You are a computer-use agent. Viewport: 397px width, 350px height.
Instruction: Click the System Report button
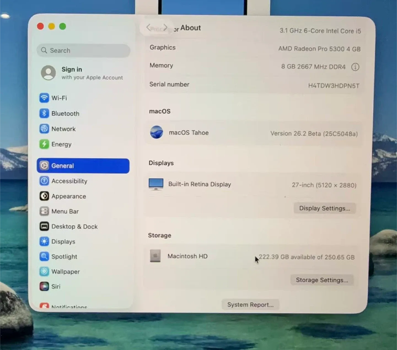[x=250, y=304]
